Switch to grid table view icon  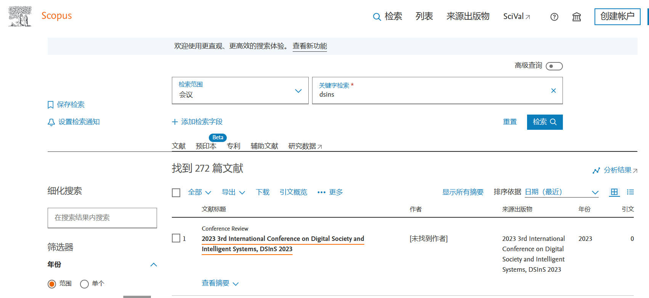[x=614, y=192]
